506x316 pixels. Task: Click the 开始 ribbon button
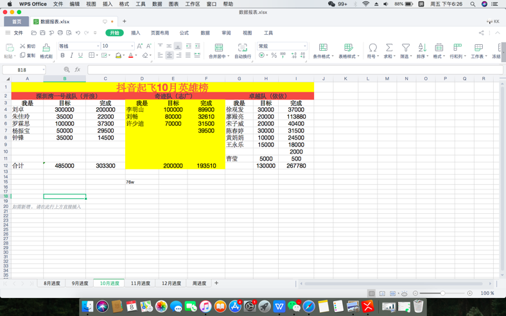pyautogui.click(x=114, y=33)
